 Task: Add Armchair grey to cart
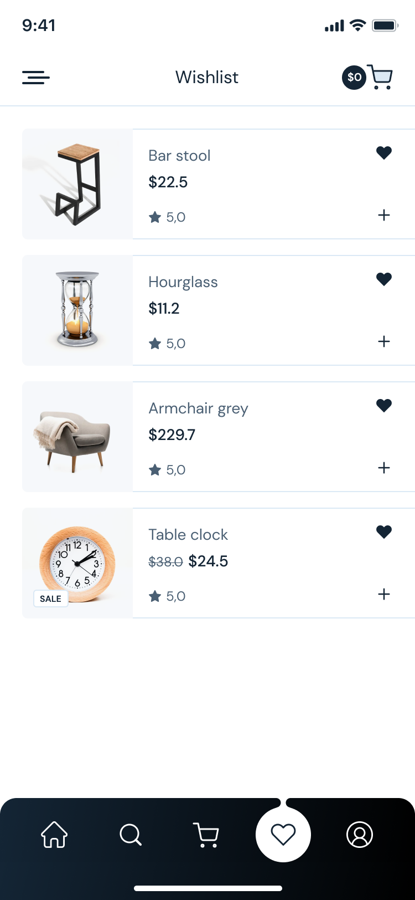(x=384, y=468)
